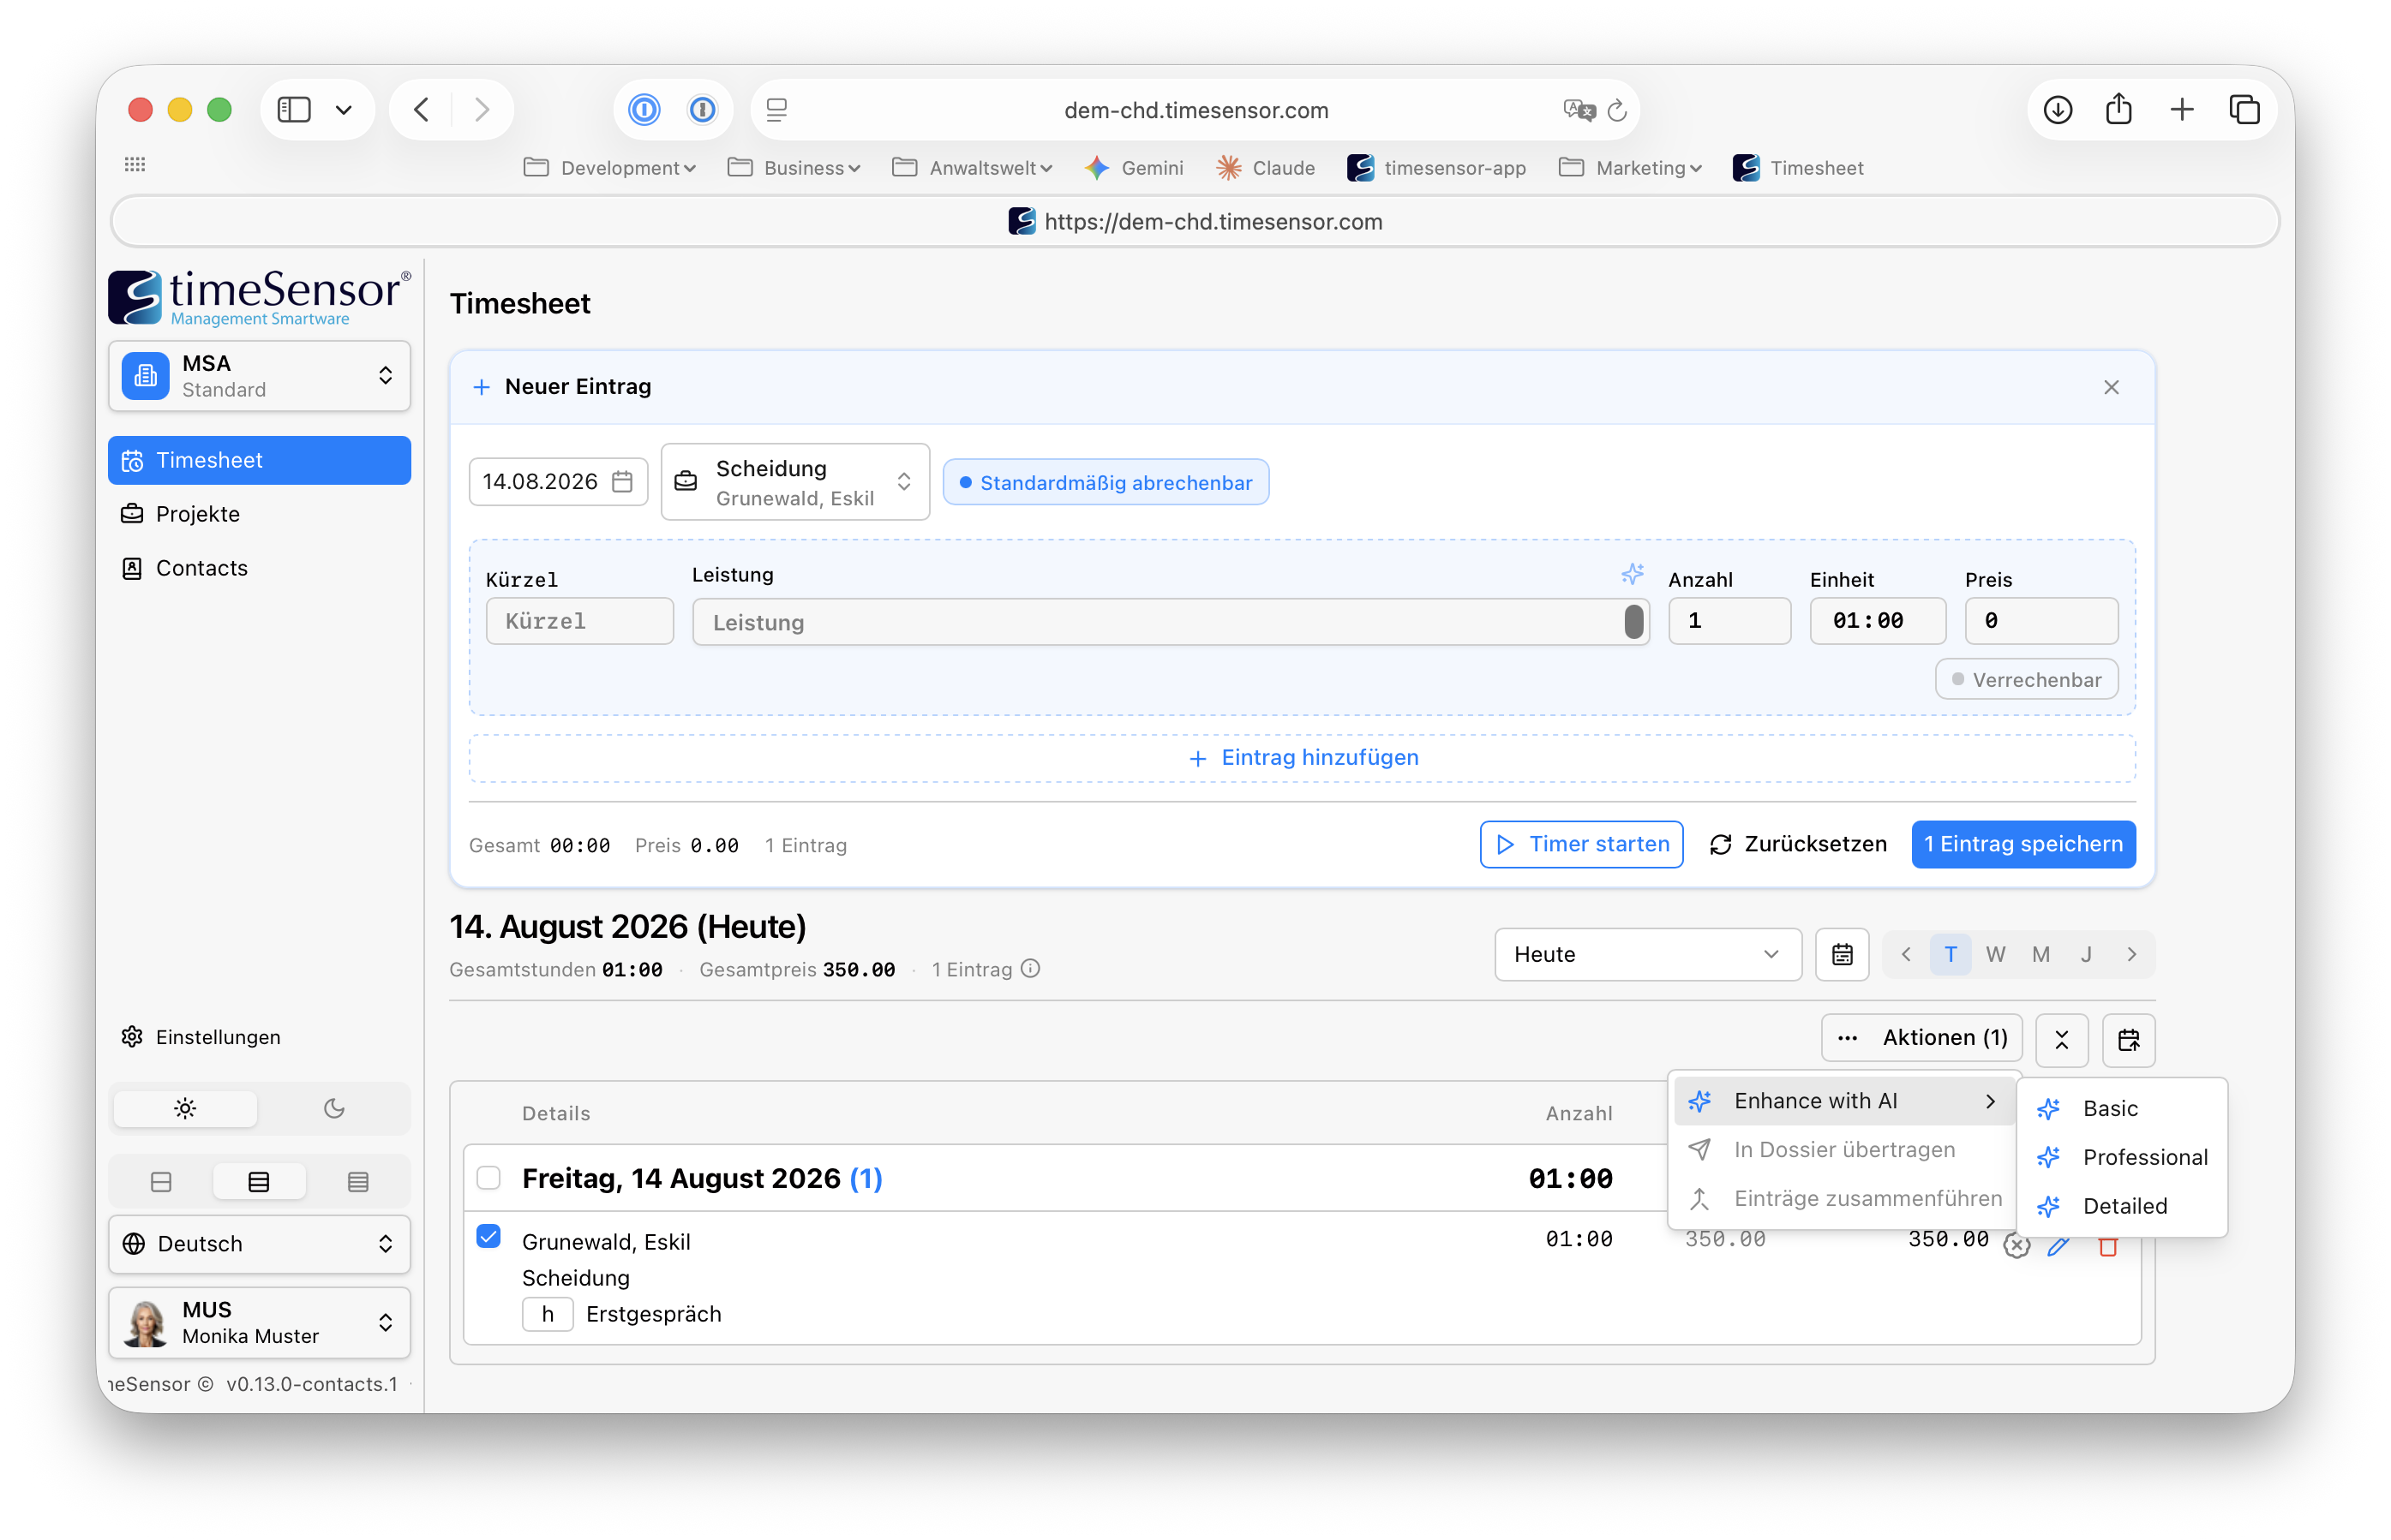Click the second 1Password extension icon

click(x=704, y=109)
